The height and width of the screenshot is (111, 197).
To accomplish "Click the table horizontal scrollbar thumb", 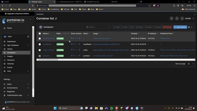I will (48, 60).
